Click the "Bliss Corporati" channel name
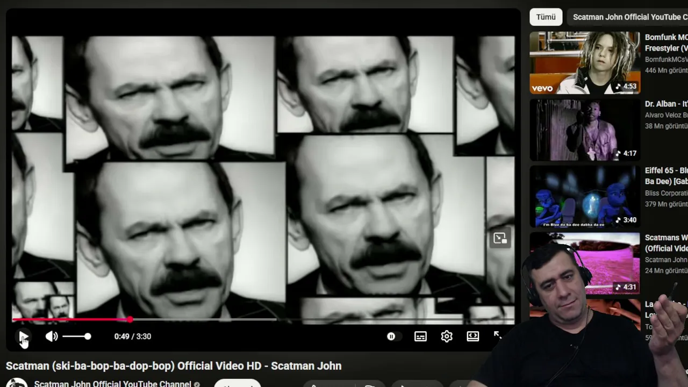This screenshot has height=387, width=688. pos(666,193)
